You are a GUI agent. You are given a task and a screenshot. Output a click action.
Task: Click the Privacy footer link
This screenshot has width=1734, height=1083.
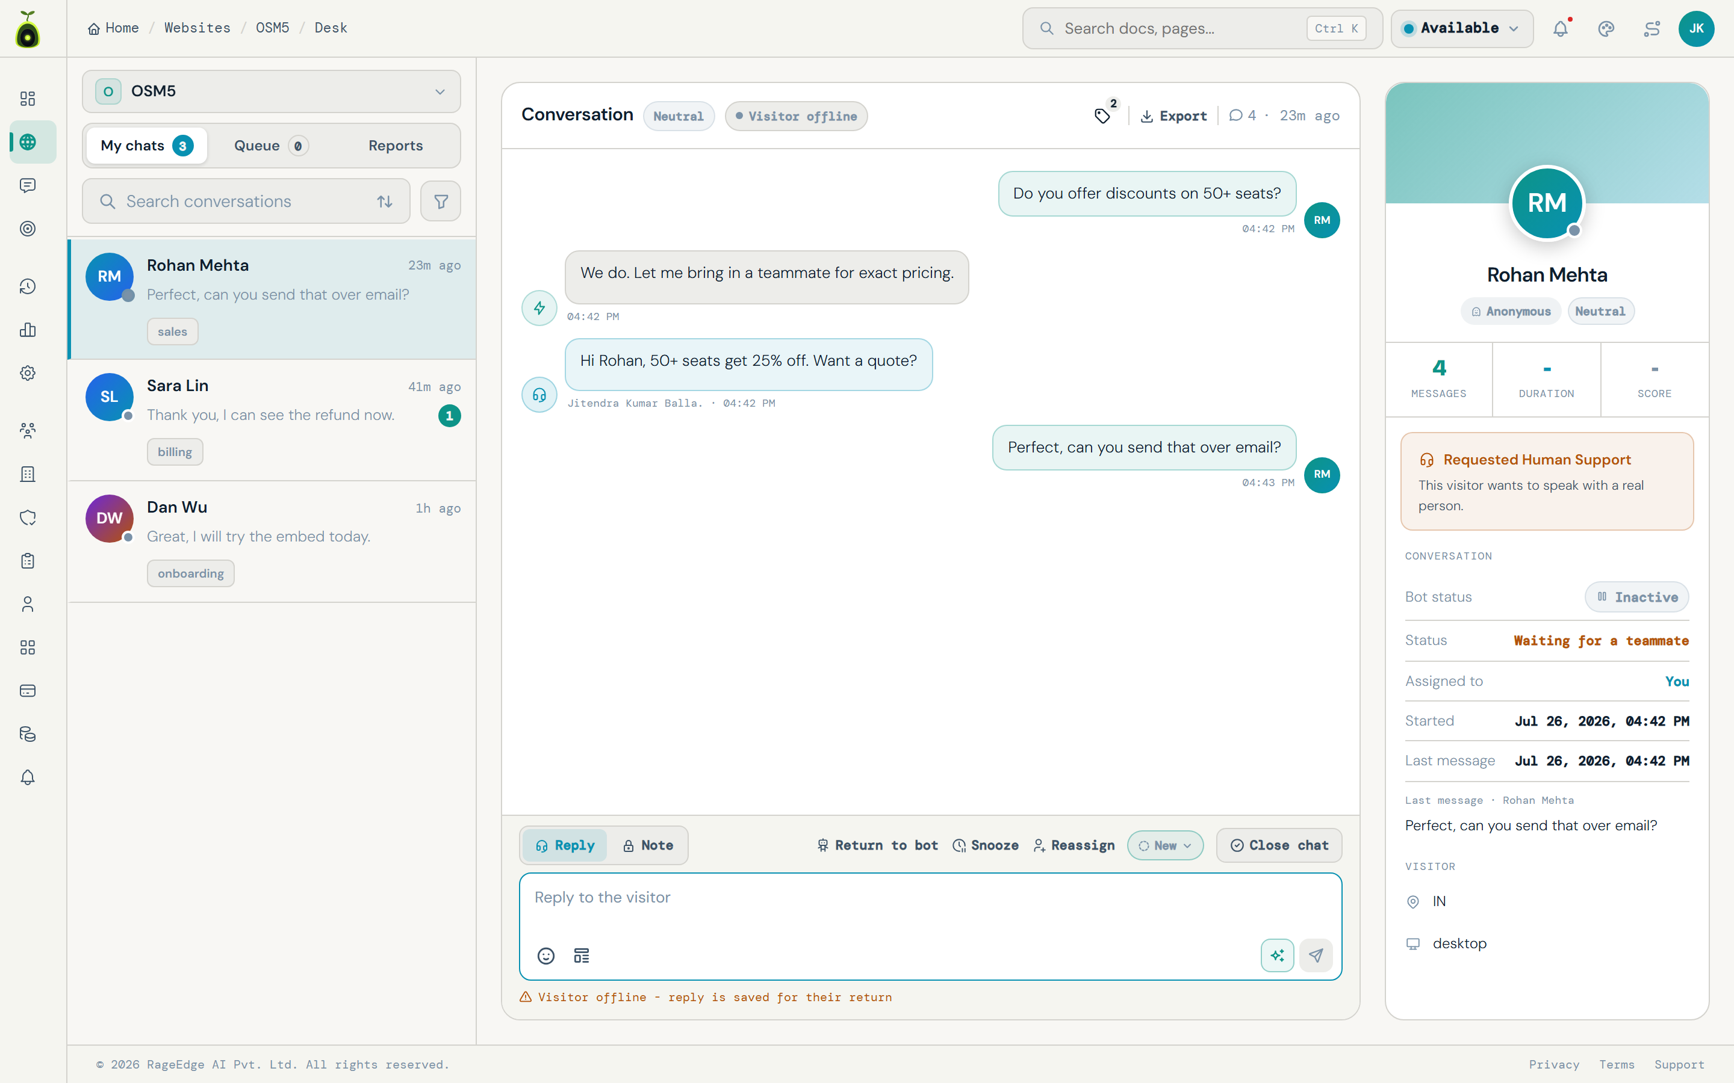pyautogui.click(x=1554, y=1064)
